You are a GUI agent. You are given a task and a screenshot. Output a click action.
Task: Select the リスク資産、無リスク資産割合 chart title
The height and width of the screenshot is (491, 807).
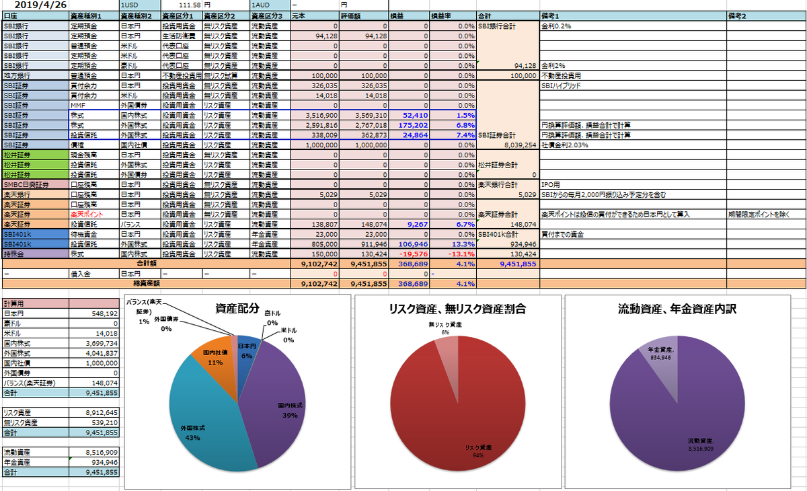click(x=457, y=309)
